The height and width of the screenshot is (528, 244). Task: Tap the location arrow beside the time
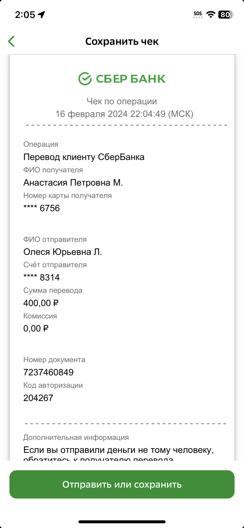click(42, 14)
